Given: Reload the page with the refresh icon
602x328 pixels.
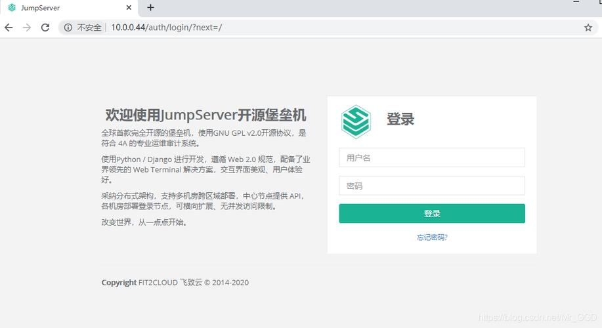Looking at the screenshot, I should [x=45, y=28].
